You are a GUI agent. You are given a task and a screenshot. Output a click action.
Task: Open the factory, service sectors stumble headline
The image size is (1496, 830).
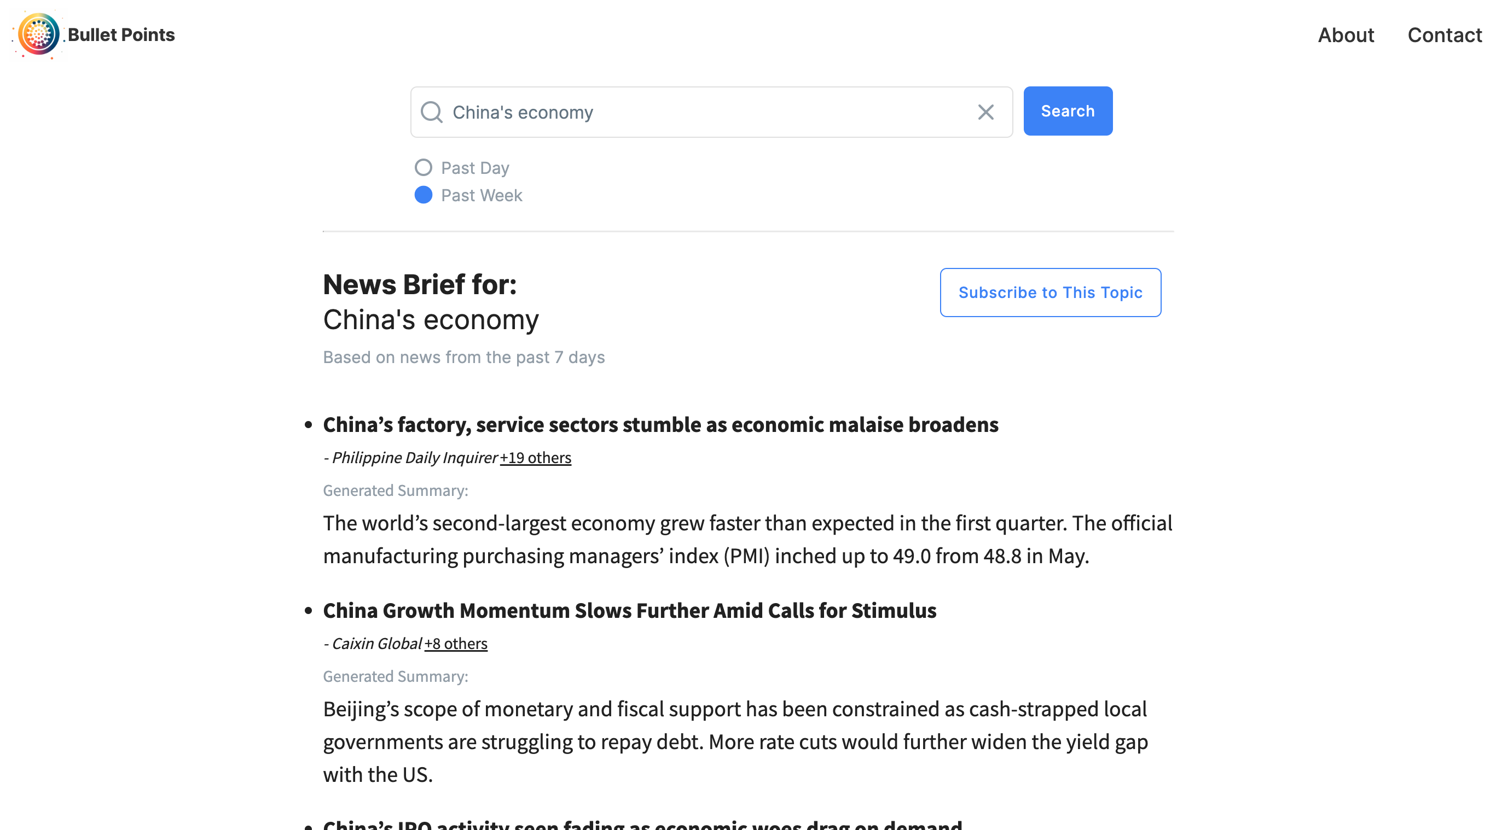point(660,425)
